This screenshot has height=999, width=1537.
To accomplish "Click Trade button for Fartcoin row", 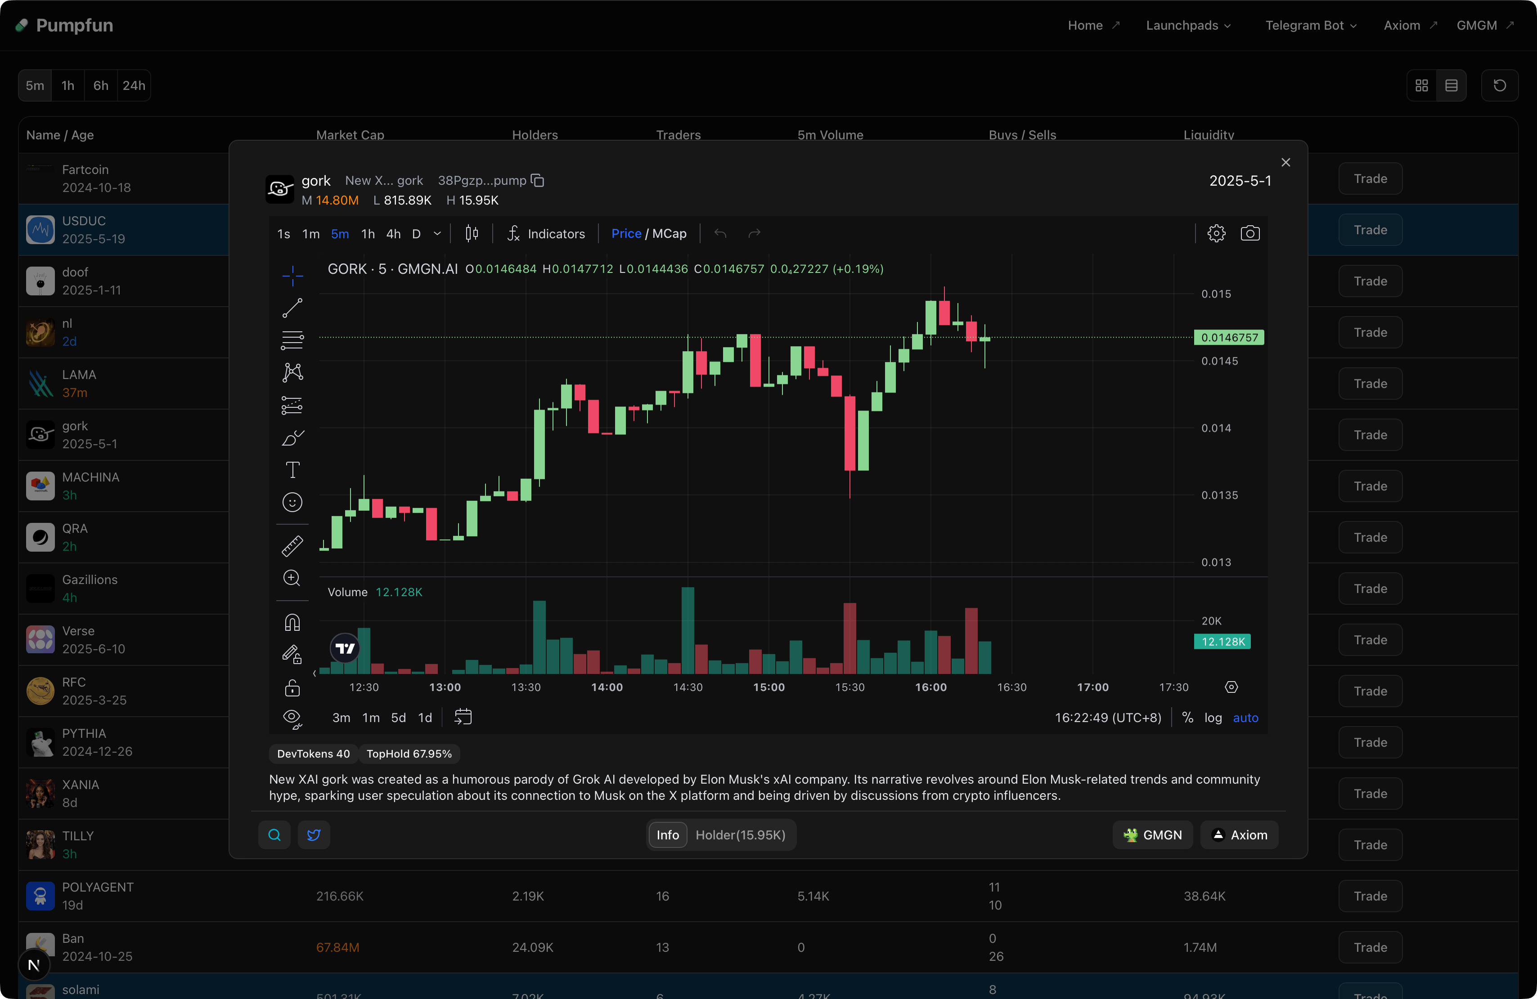I will [x=1370, y=179].
